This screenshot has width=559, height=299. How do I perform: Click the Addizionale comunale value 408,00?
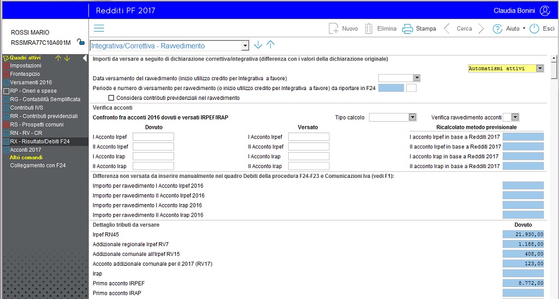(524, 254)
